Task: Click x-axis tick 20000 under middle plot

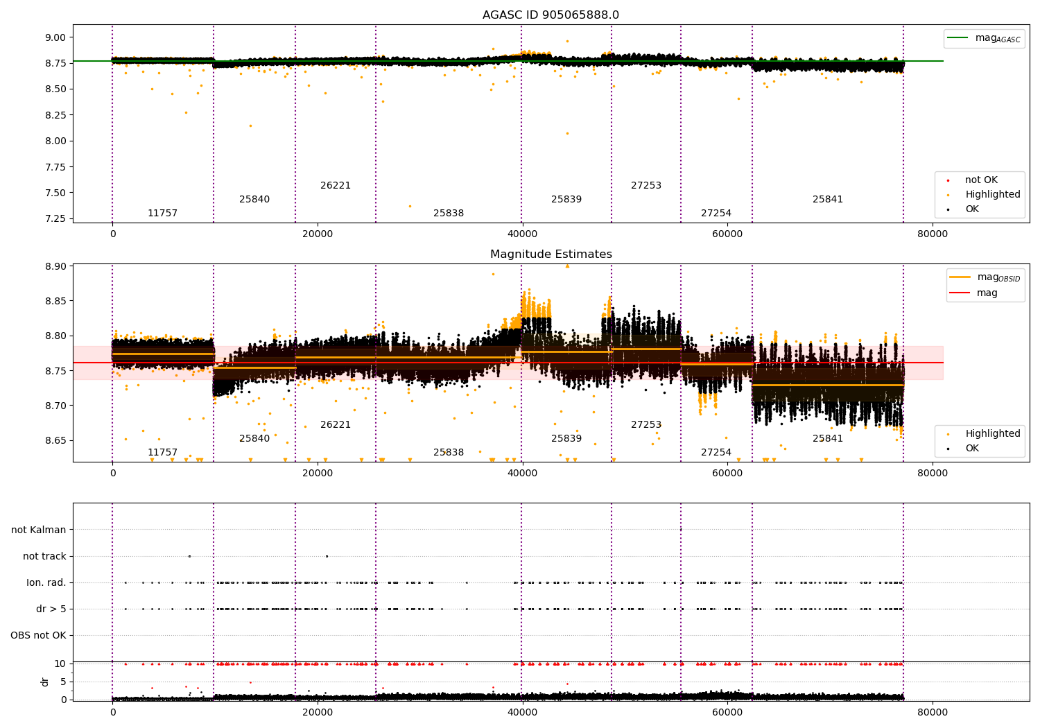Action: point(318,474)
